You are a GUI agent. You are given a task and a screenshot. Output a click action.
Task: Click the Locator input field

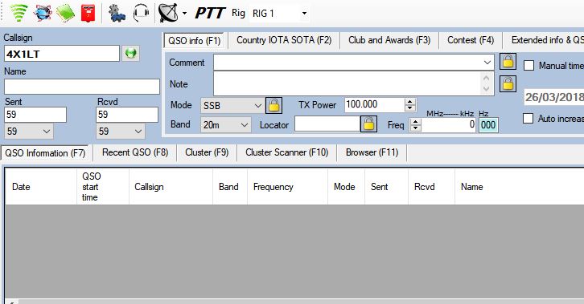(327, 124)
